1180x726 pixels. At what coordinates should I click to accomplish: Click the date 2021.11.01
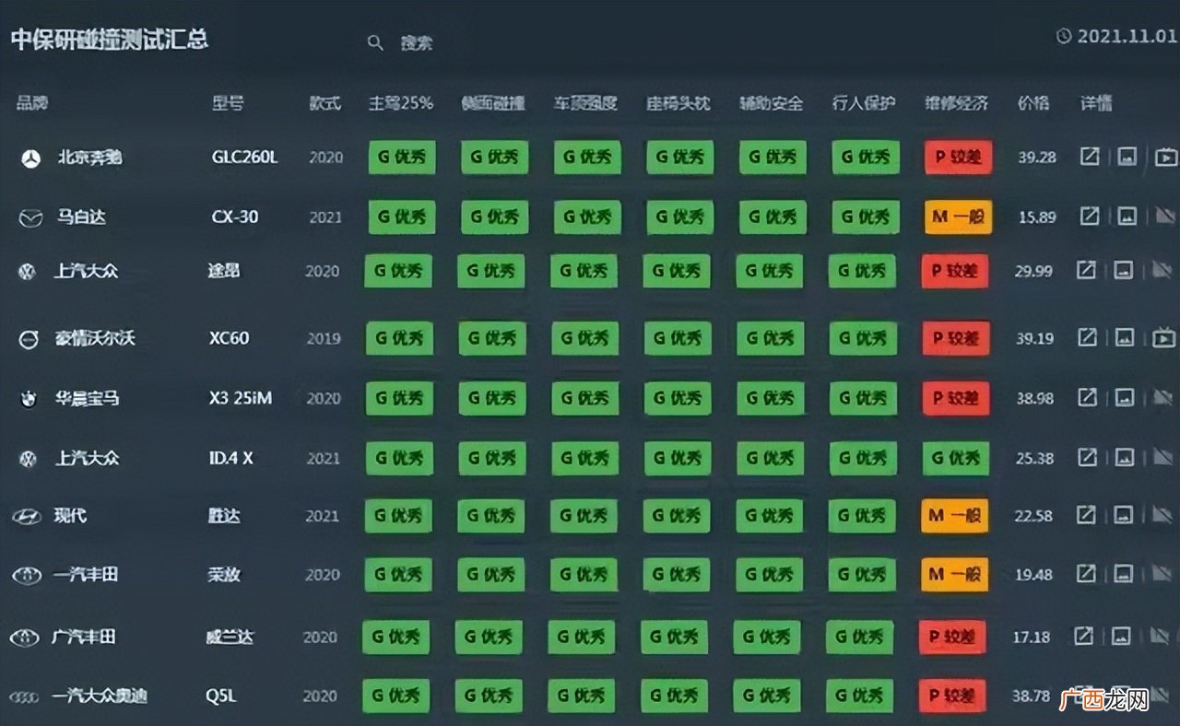click(x=1127, y=37)
